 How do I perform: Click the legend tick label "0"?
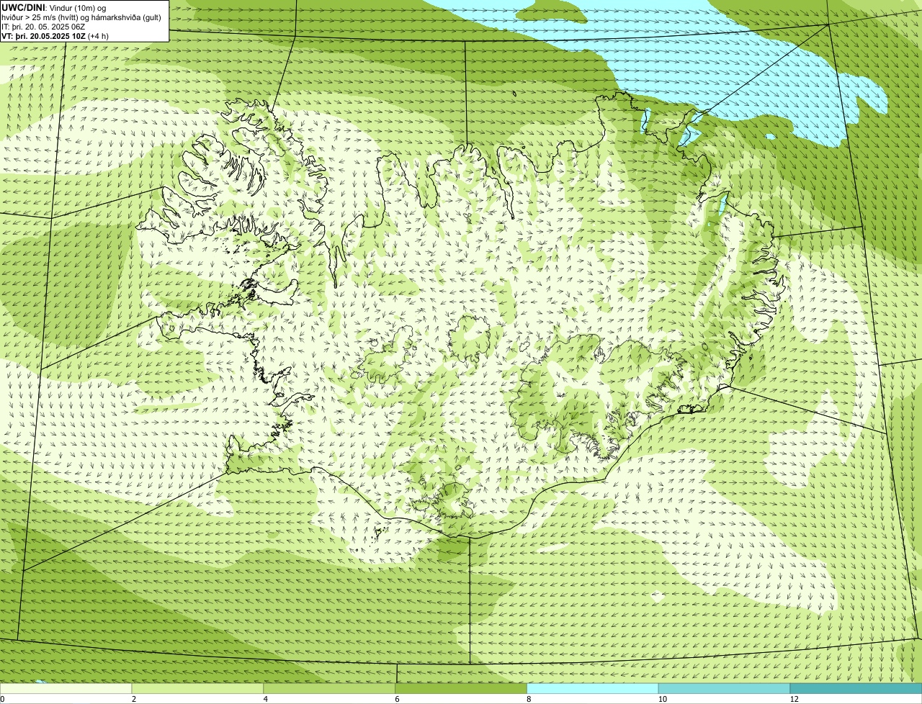[x=3, y=699]
